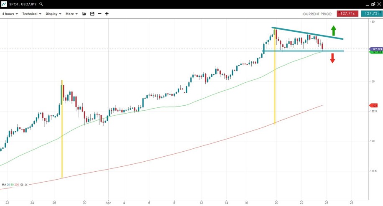Minimize the chart window
This screenshot has height=206, width=383.
pyautogui.click(x=367, y=5)
